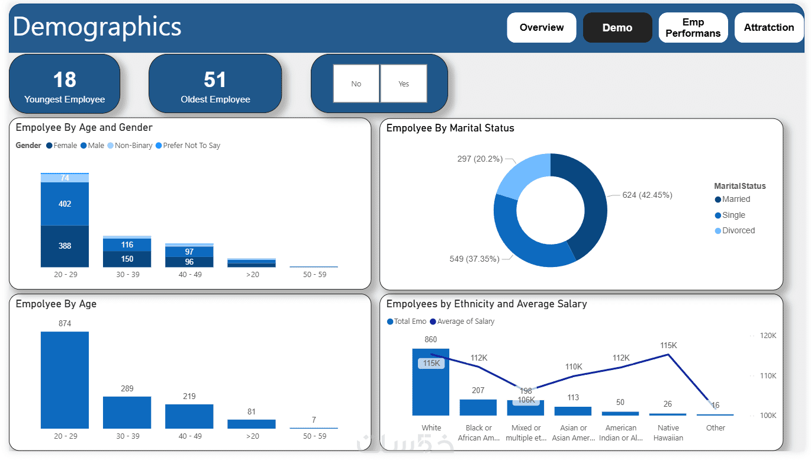Click the MaritalStatus legend heading
This screenshot has height=463, width=811.
[740, 186]
